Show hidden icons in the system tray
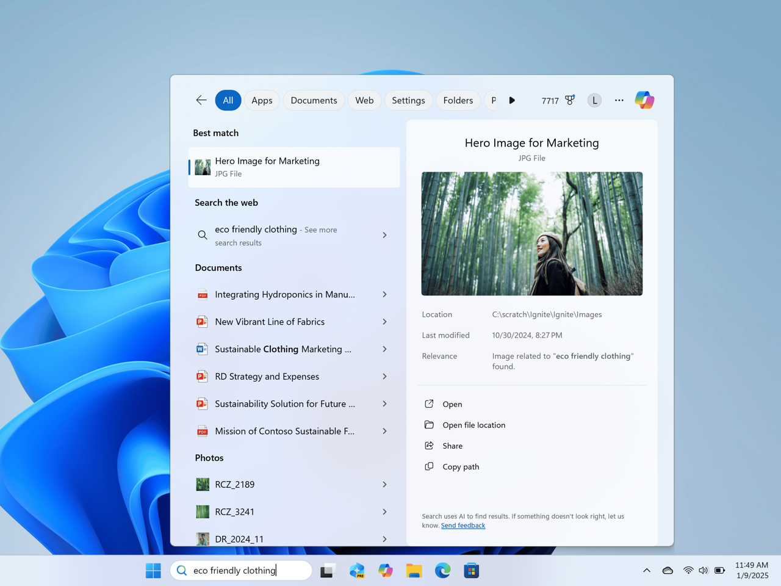This screenshot has width=781, height=586. [x=647, y=571]
